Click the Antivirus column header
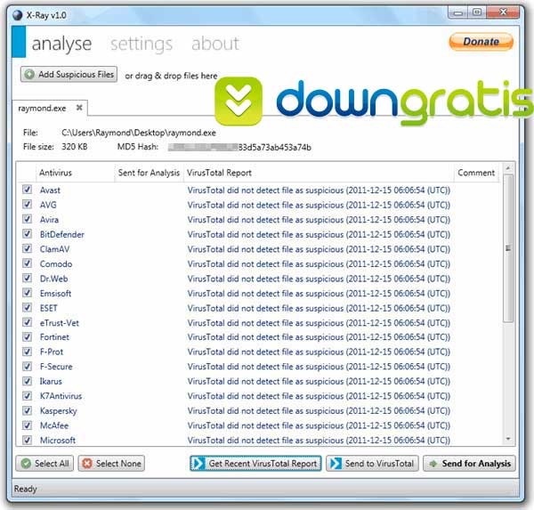 tap(75, 173)
